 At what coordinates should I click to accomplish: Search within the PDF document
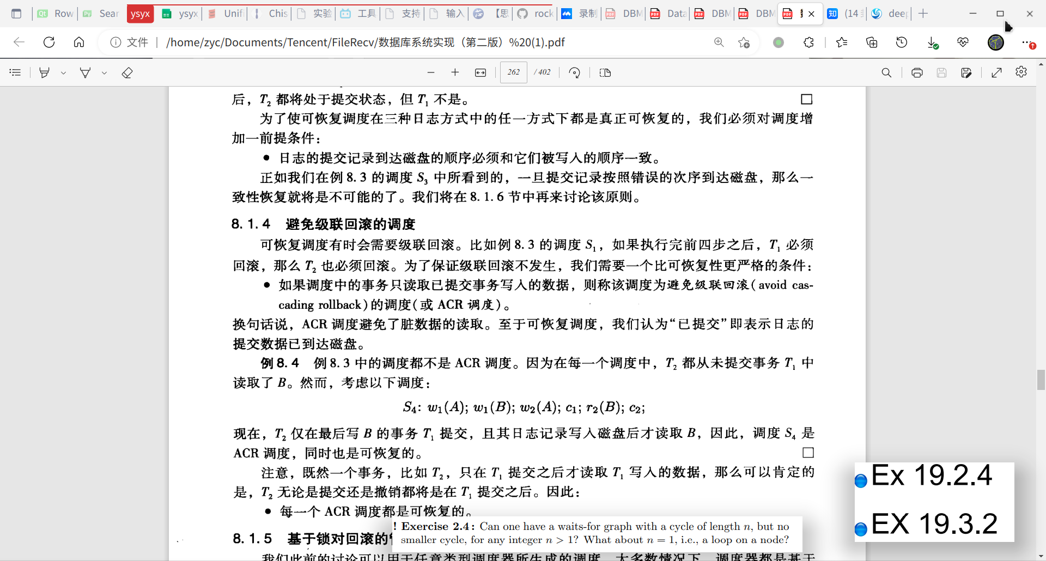pos(886,72)
